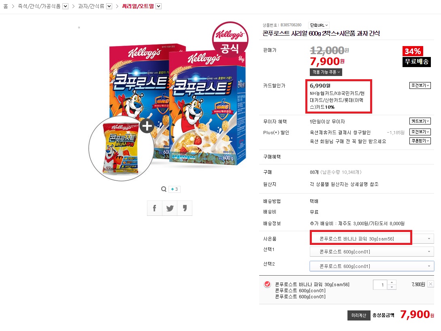Increase quantity with up arrow
Image resolution: width=441 pixels, height=331 pixels.
pyautogui.click(x=392, y=282)
